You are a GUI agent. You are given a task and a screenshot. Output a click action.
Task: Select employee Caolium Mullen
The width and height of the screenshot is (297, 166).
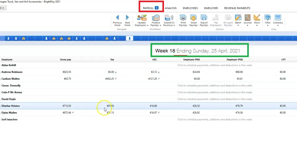coord(10,79)
